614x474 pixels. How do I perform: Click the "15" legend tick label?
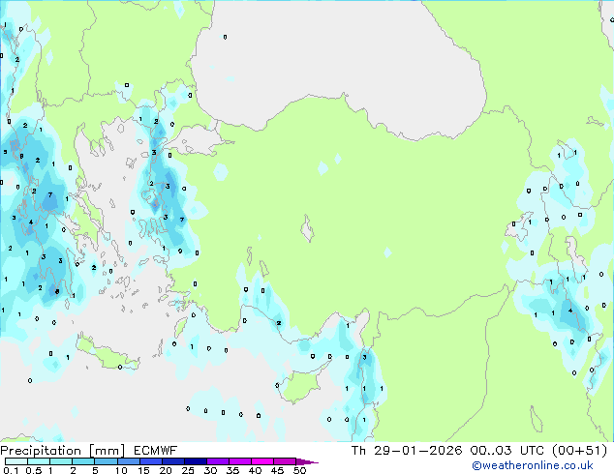(143, 470)
